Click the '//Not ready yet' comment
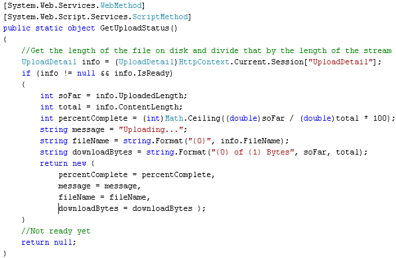The height and width of the screenshot is (258, 396). pos(56,231)
